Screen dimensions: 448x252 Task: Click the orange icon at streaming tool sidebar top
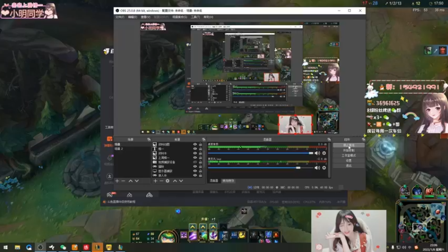click(x=109, y=139)
